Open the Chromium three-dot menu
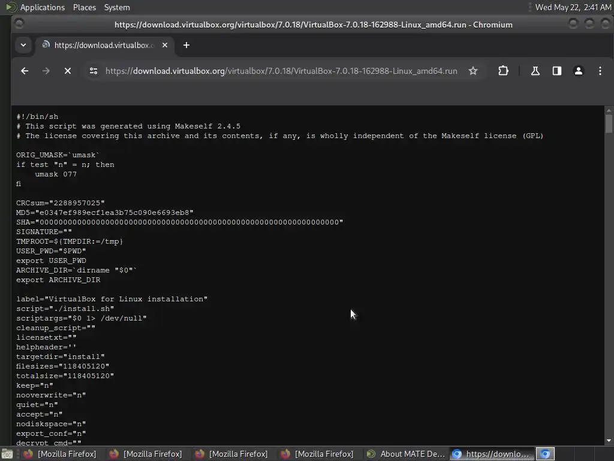This screenshot has height=461, width=614. tap(600, 71)
